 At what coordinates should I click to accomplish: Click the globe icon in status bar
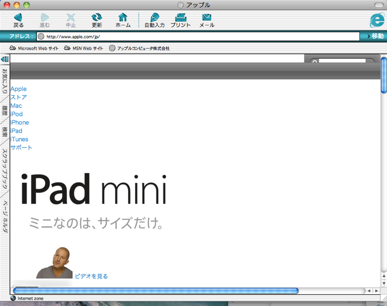click(13, 298)
